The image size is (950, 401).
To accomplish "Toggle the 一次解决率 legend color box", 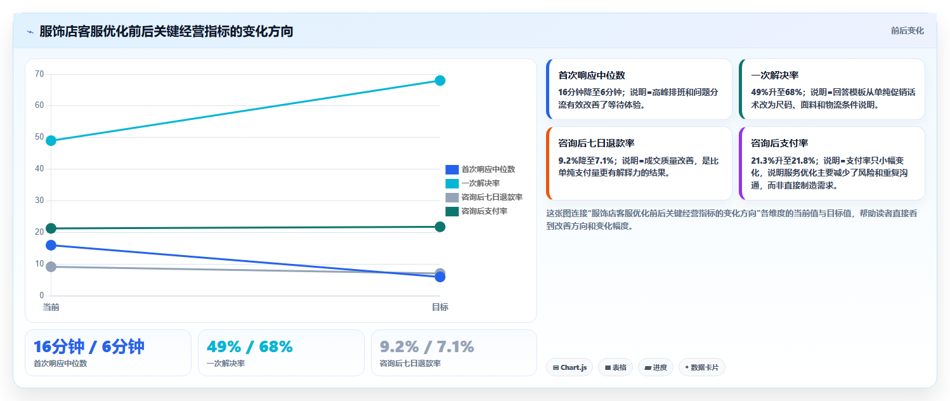I will coord(452,183).
